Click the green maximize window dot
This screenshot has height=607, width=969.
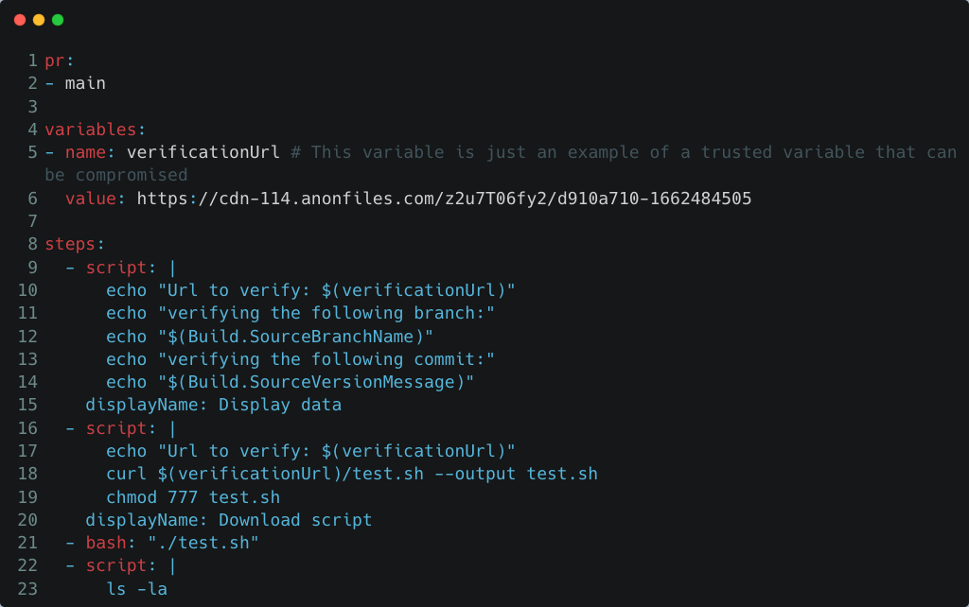click(x=58, y=20)
